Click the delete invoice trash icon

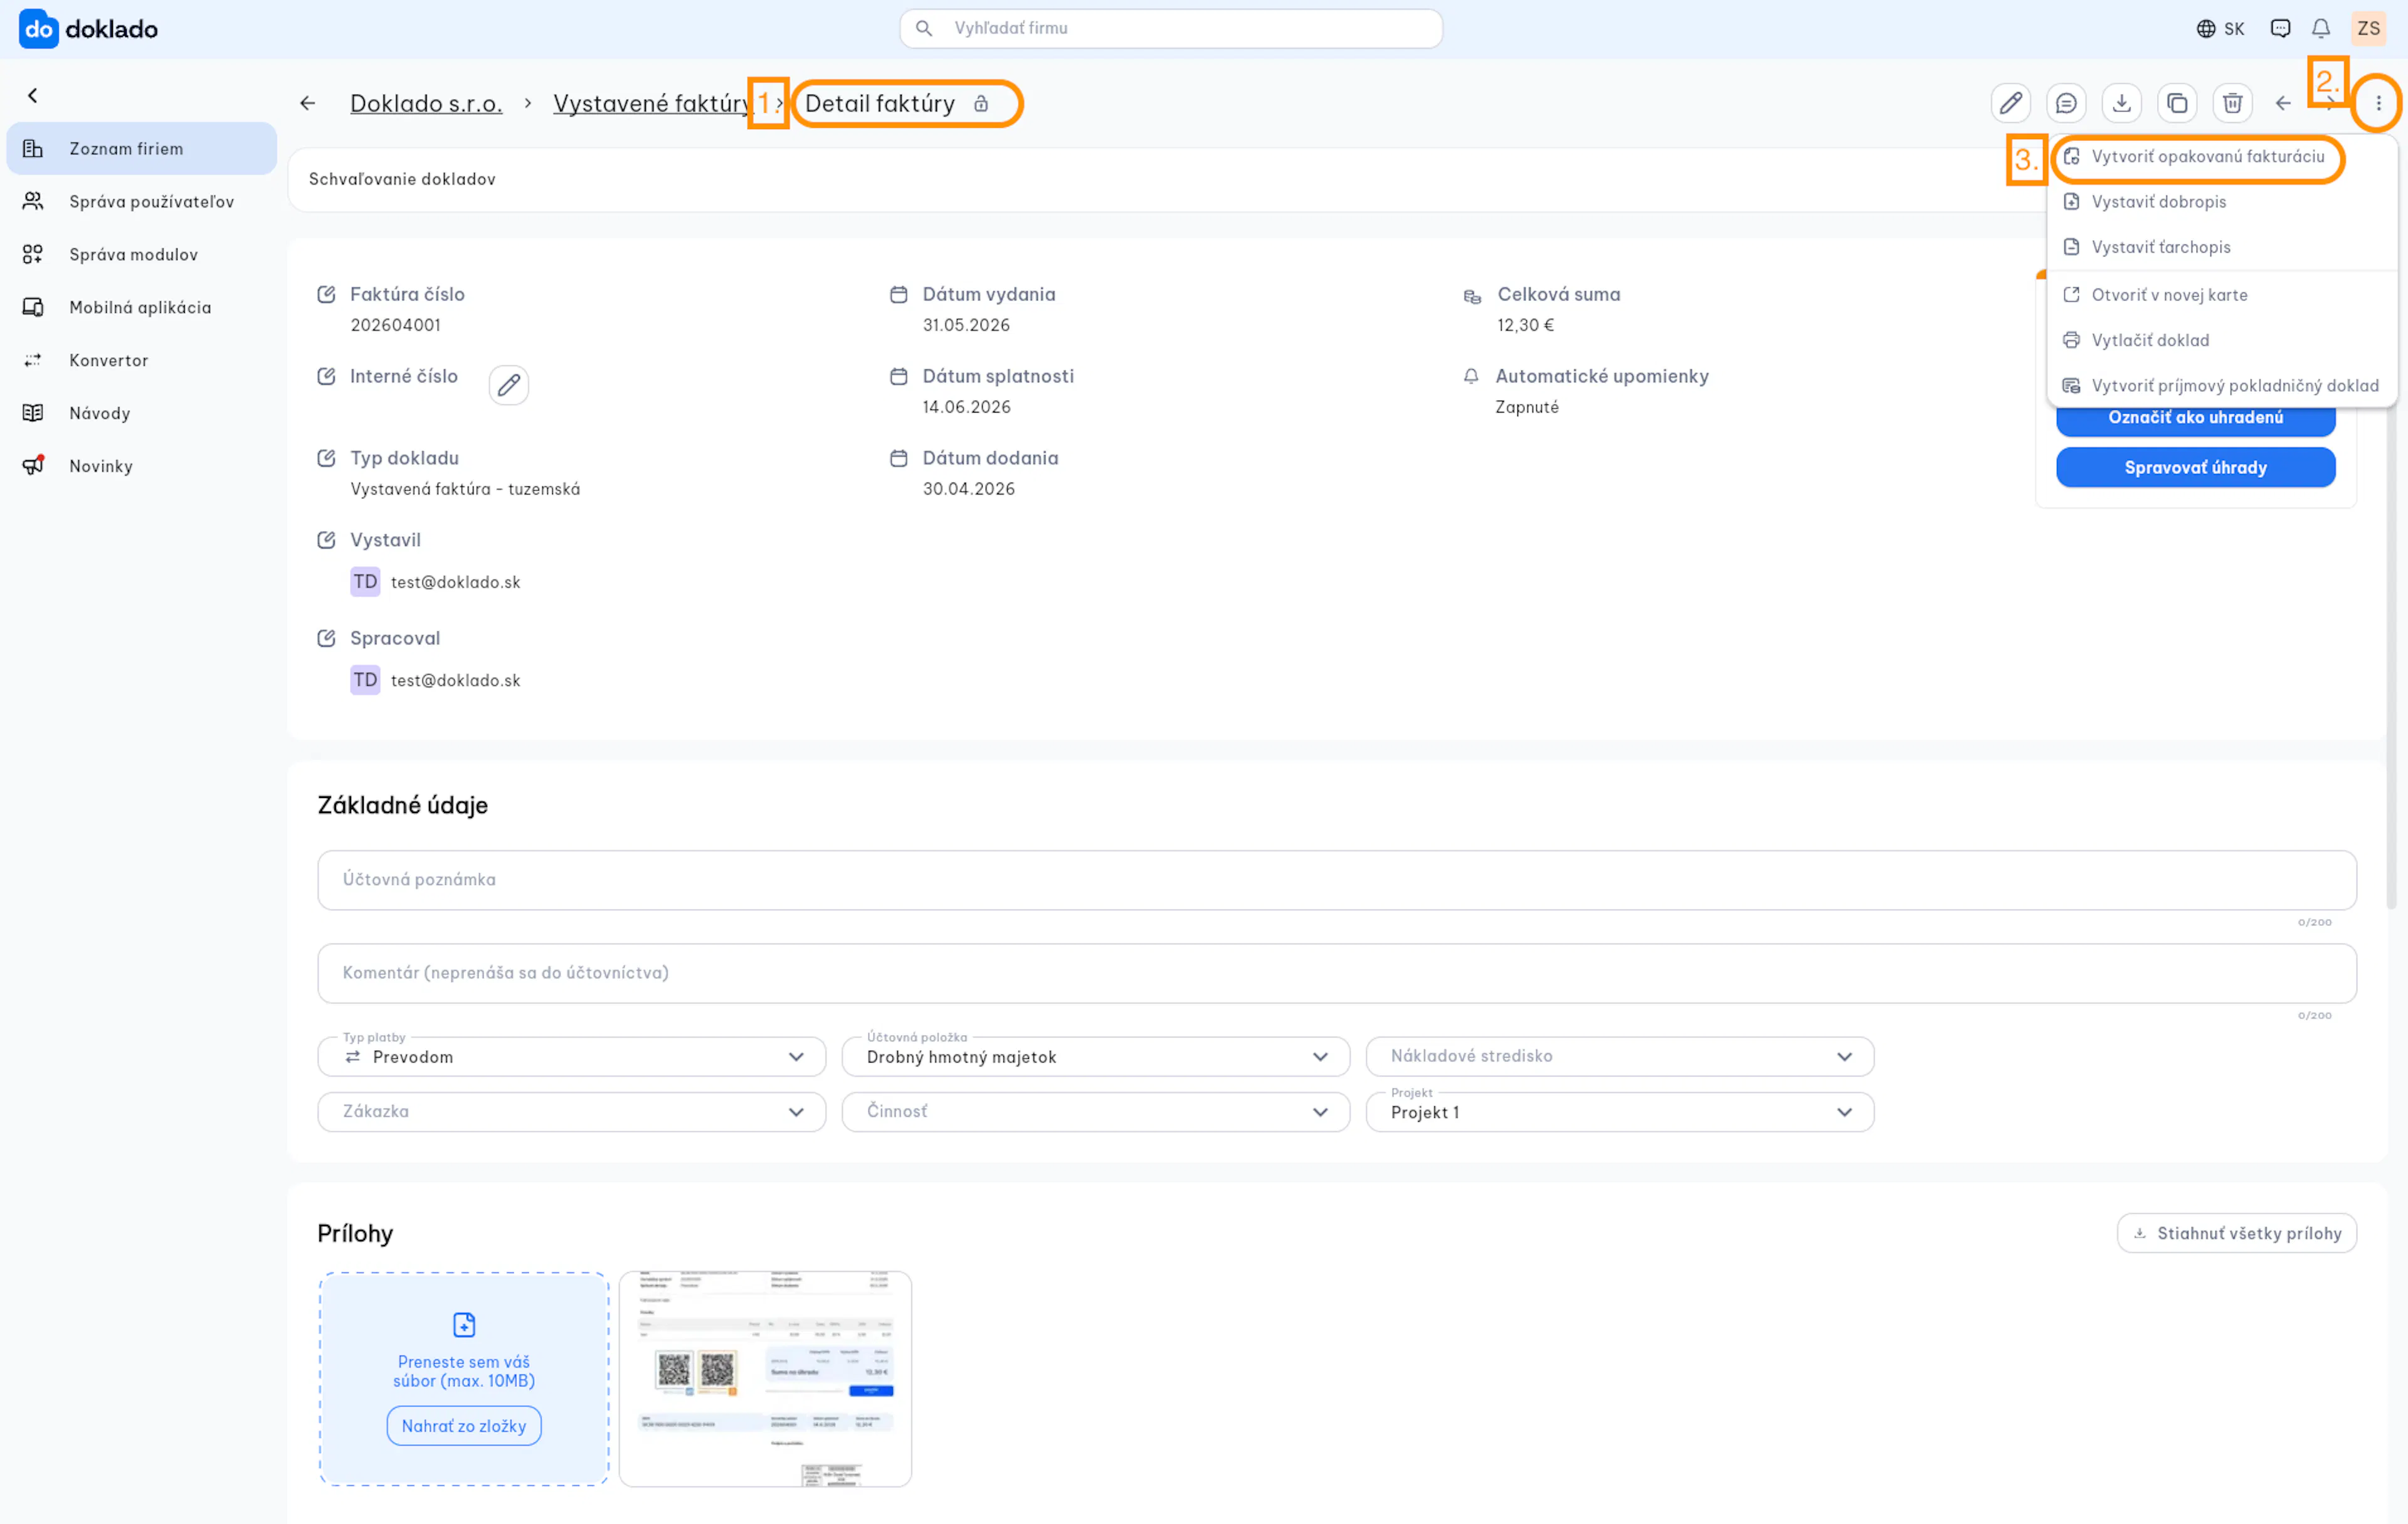[x=2232, y=103]
